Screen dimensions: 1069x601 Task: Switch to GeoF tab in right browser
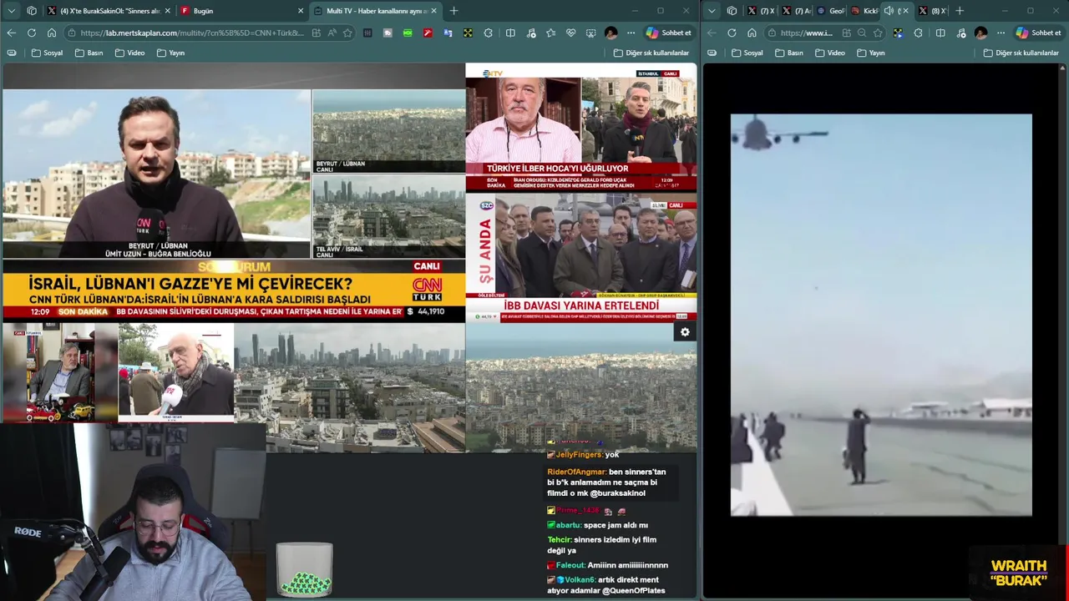[x=831, y=11]
